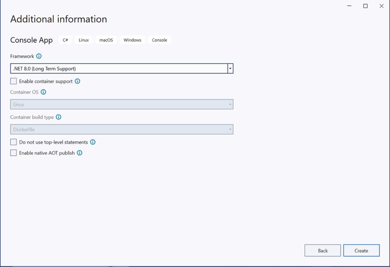This screenshot has height=267, width=390.
Task: Check Do not use top-level statements
Action: [x=14, y=142]
